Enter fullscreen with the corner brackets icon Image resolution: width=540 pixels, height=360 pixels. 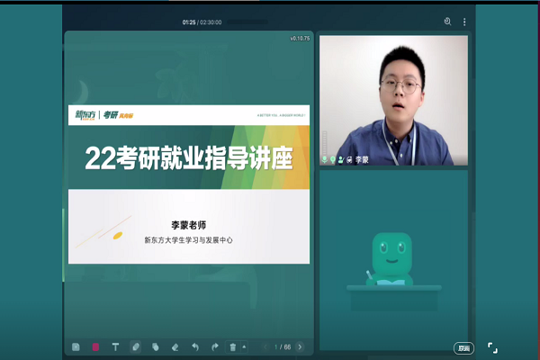492,347
